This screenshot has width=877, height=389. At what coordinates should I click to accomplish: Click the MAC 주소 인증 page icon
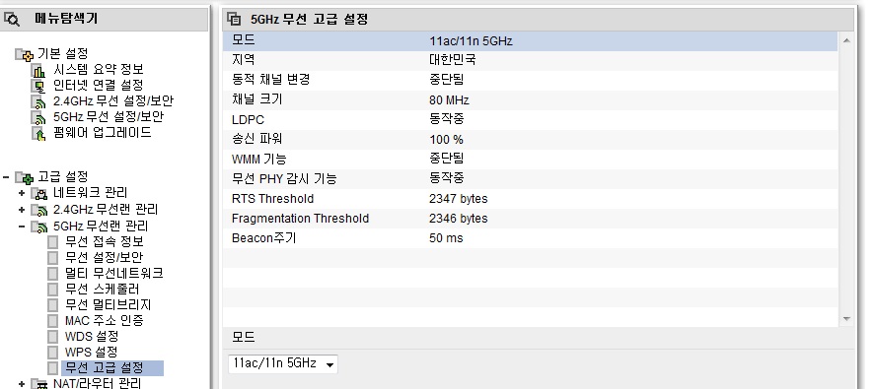[x=52, y=321]
